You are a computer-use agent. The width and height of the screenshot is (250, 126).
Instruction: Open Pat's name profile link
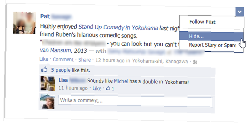tap(45, 16)
